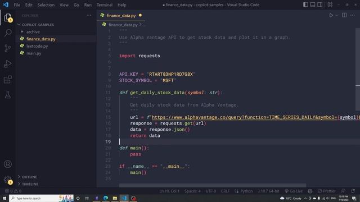Image resolution: width=360 pixels, height=202 pixels.
Task: Open File Explorer from taskbar
Action: 115,198
